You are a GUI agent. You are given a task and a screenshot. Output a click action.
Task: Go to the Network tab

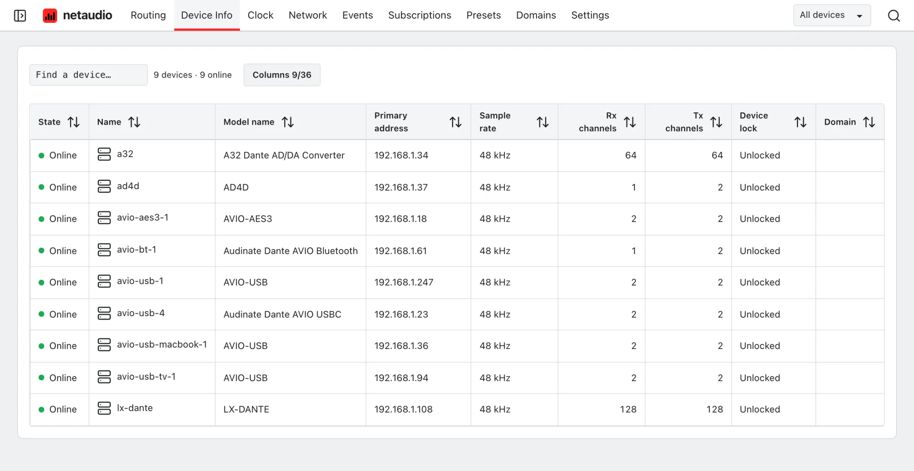coord(308,15)
